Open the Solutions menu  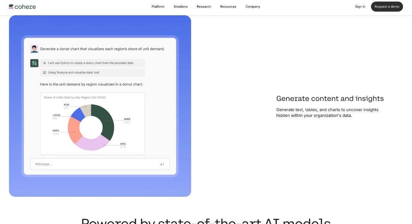(x=181, y=7)
